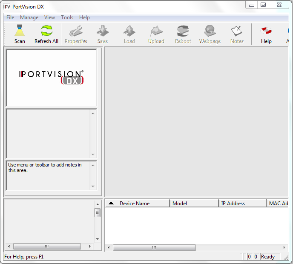This screenshot has width=293, height=264.
Task: Click up arrow of the details pane scrollbar
Action: [x=93, y=113]
